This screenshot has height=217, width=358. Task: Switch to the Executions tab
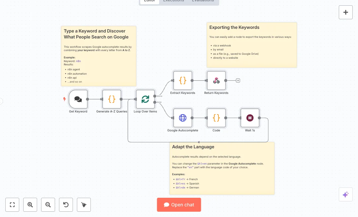[x=173, y=1]
